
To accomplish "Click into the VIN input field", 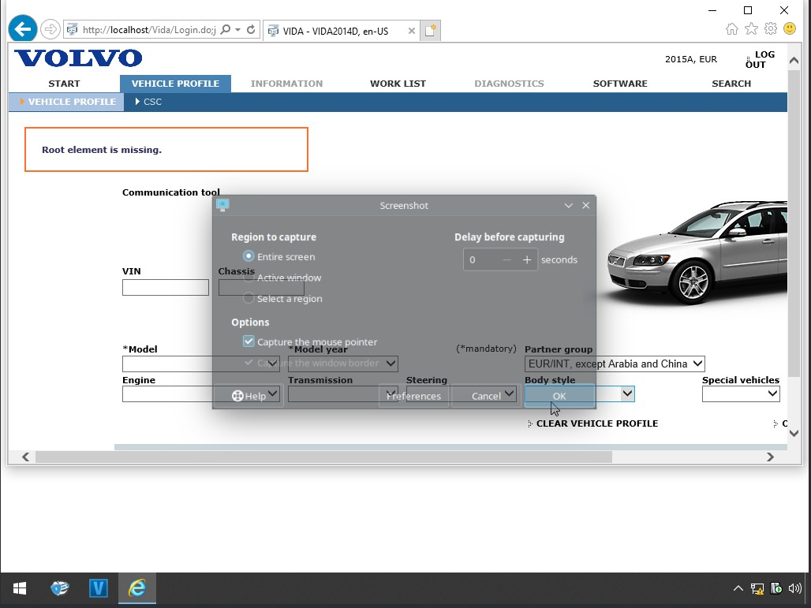I will point(166,288).
